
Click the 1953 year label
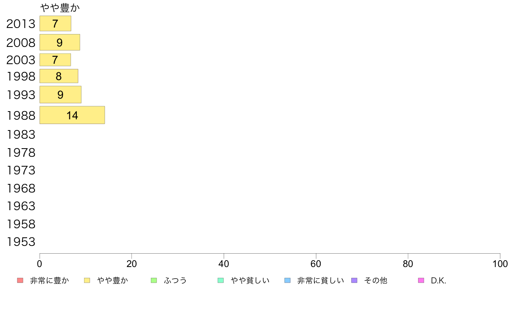click(21, 242)
